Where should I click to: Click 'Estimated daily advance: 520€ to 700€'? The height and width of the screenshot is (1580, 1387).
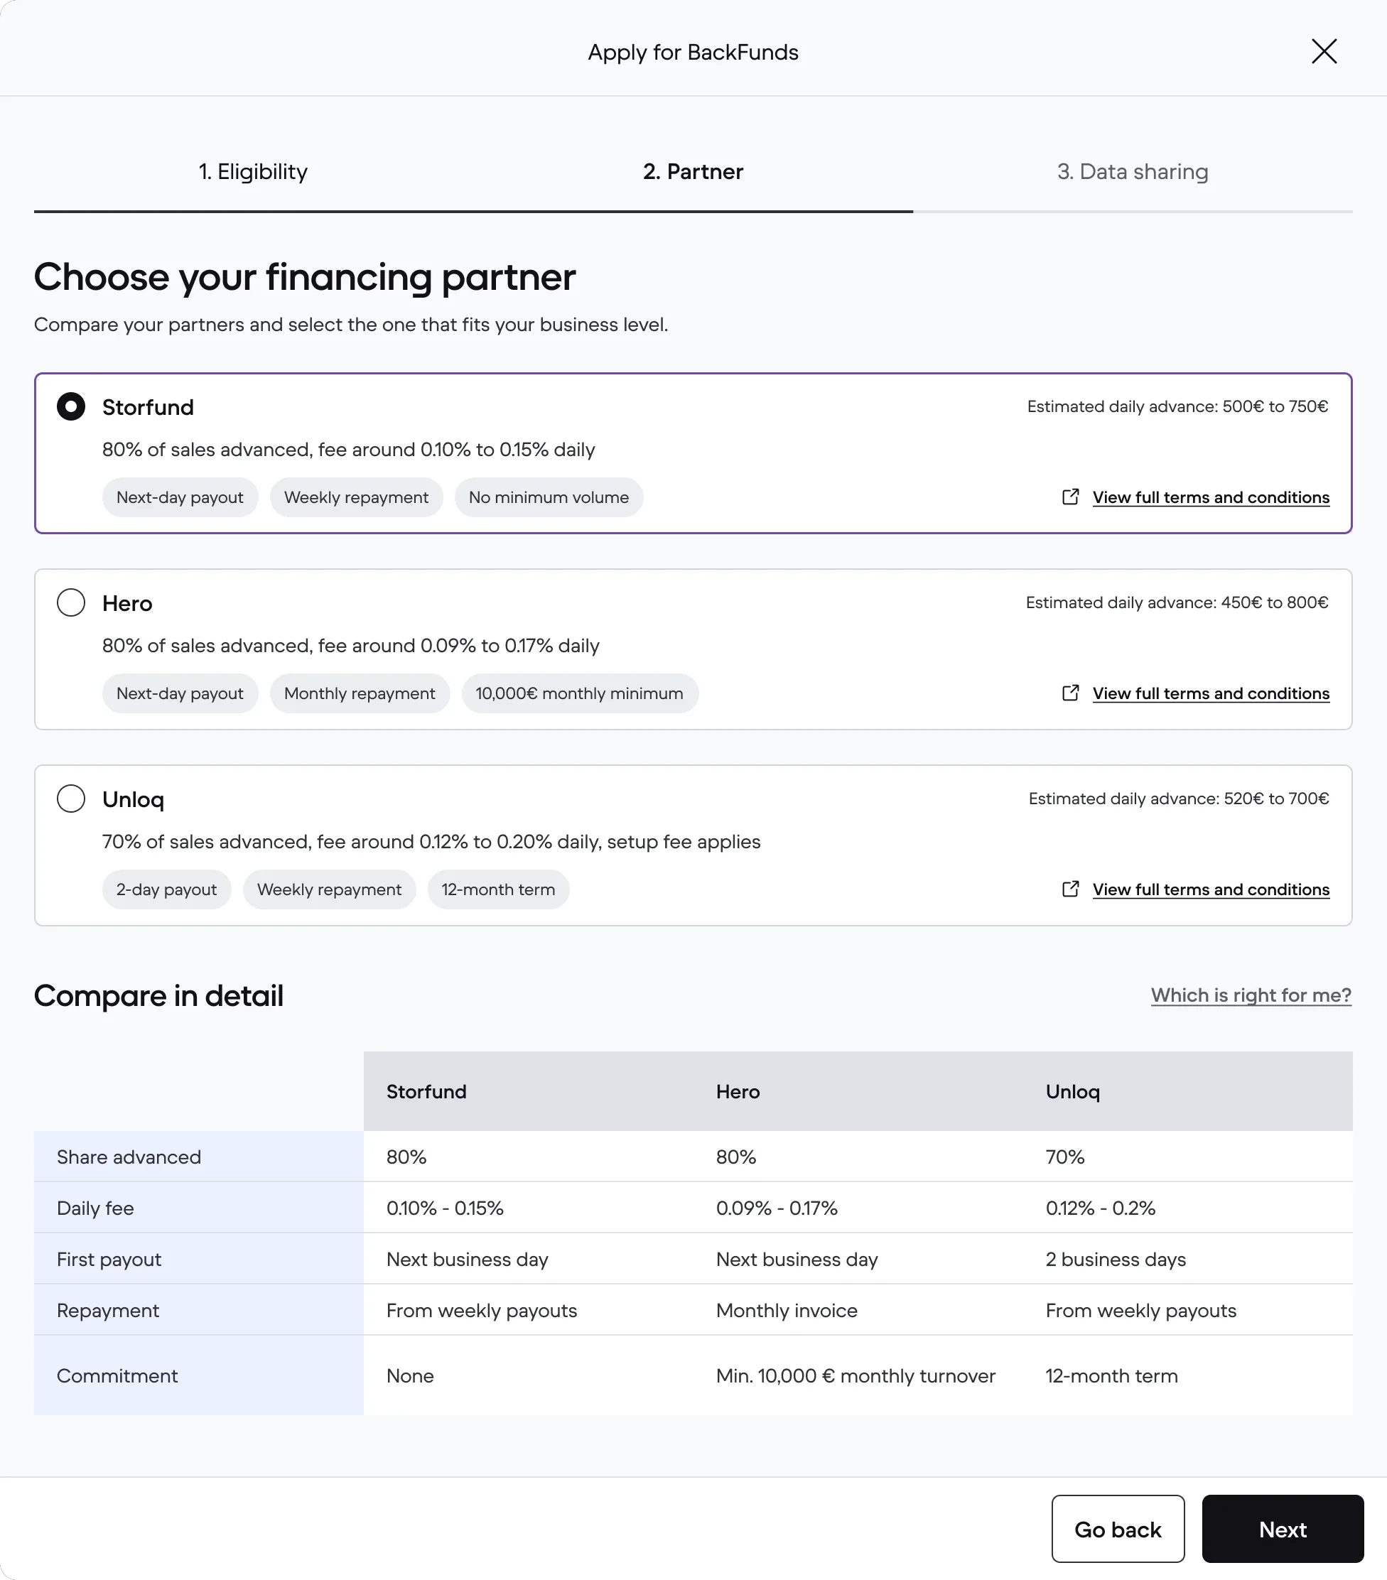1178,799
